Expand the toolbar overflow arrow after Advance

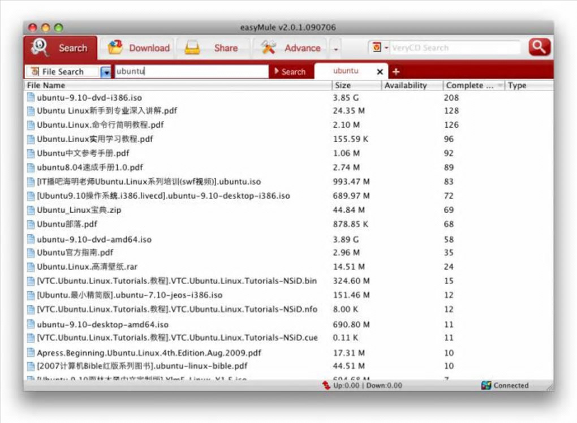click(335, 49)
